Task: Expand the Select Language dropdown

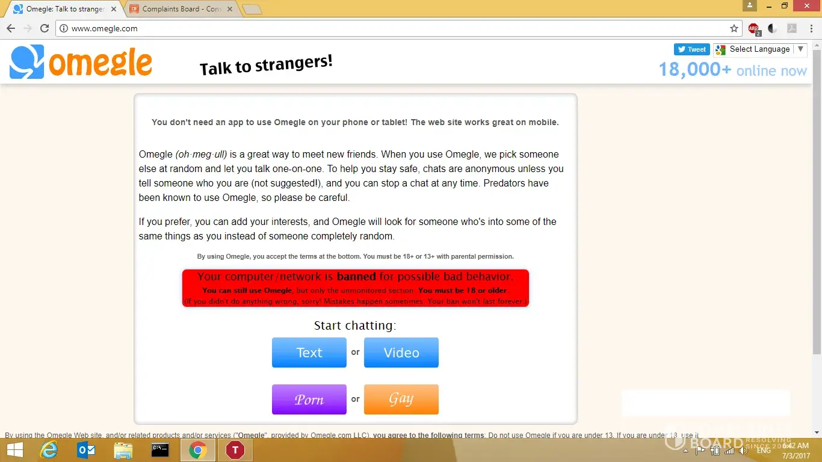Action: [x=760, y=49]
